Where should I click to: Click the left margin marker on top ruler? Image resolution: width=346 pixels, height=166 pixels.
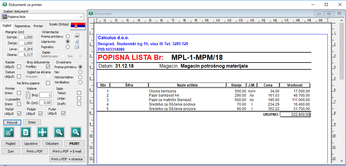coord(97,21)
